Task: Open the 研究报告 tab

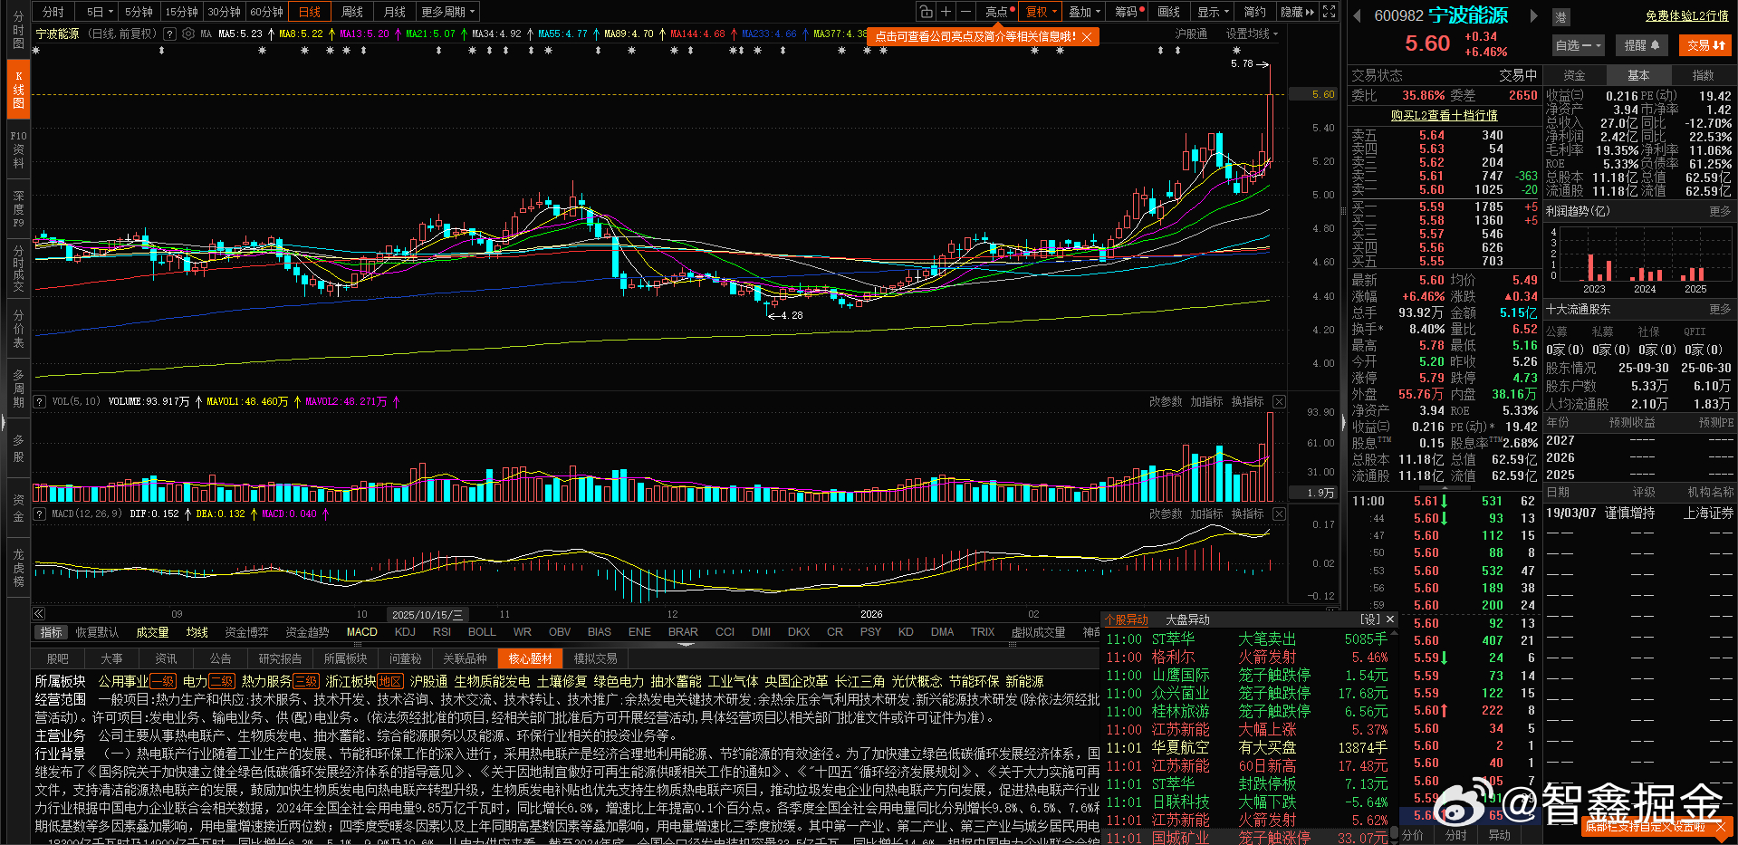Action: point(280,658)
